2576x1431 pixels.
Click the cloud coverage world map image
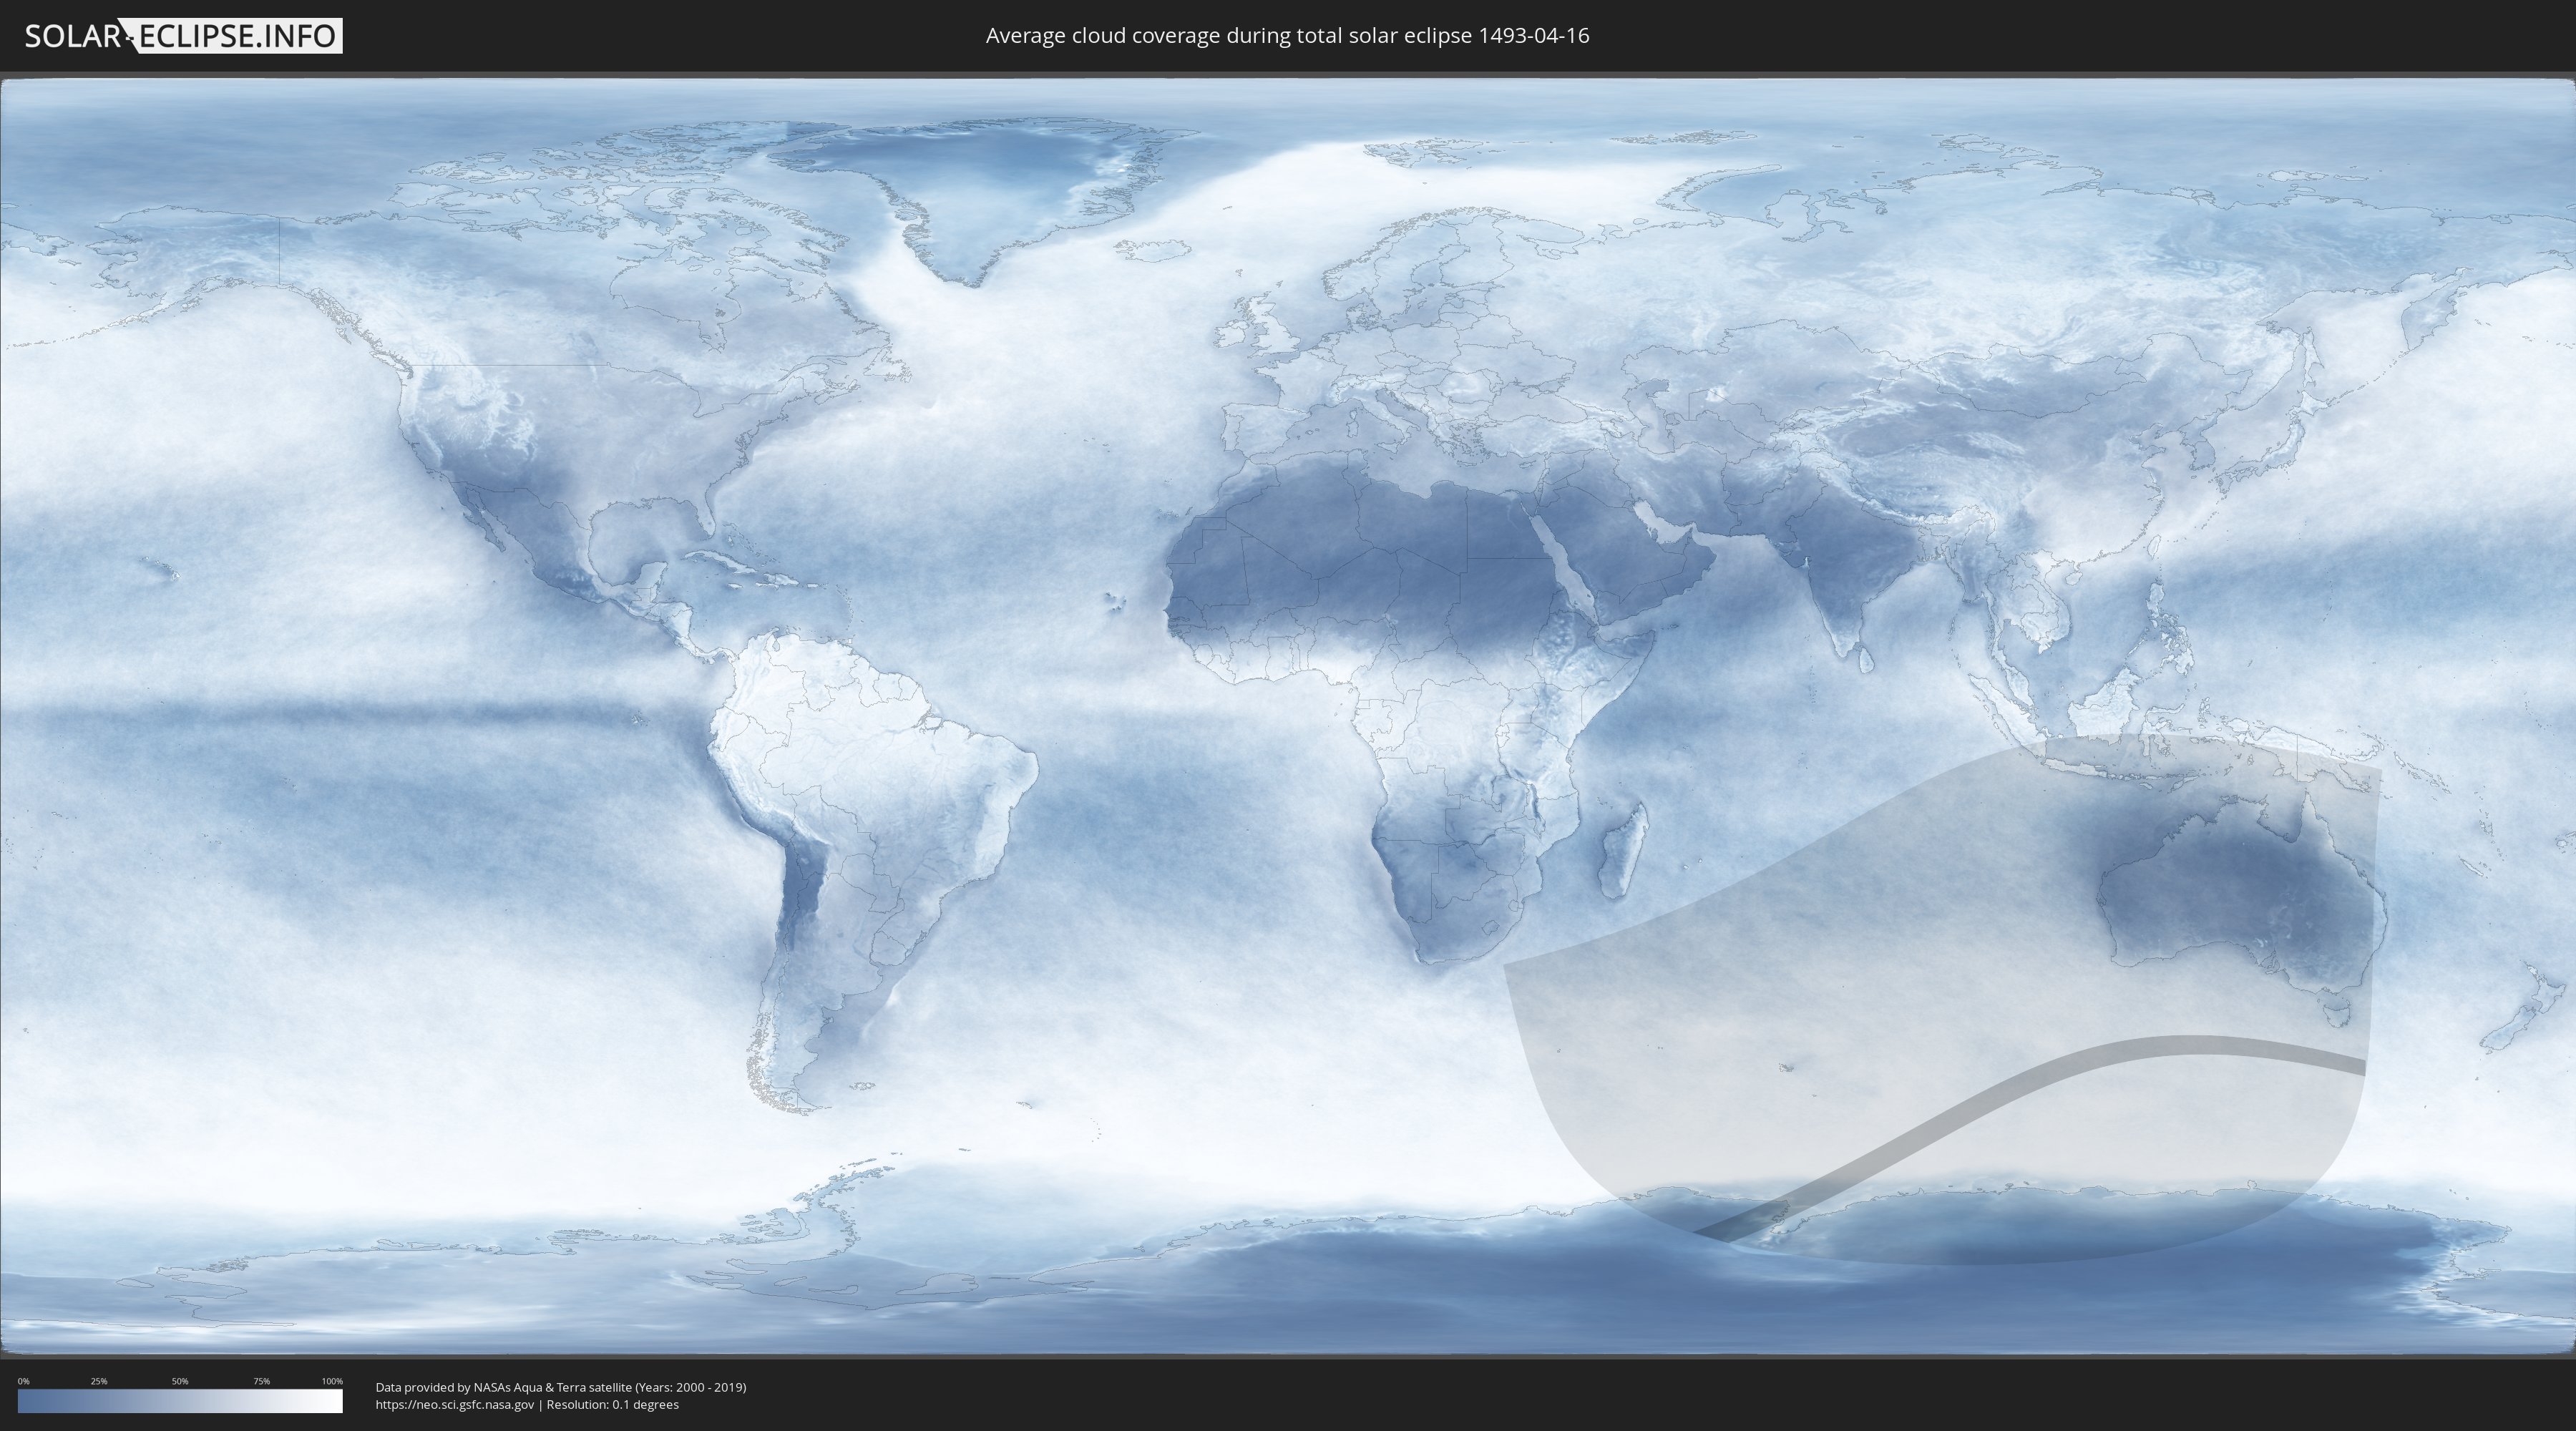pos(1288,717)
